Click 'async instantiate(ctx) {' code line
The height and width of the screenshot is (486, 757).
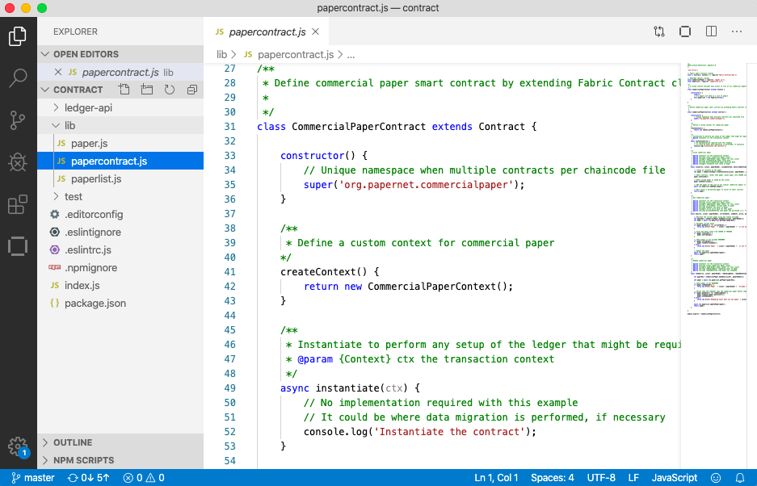click(350, 388)
